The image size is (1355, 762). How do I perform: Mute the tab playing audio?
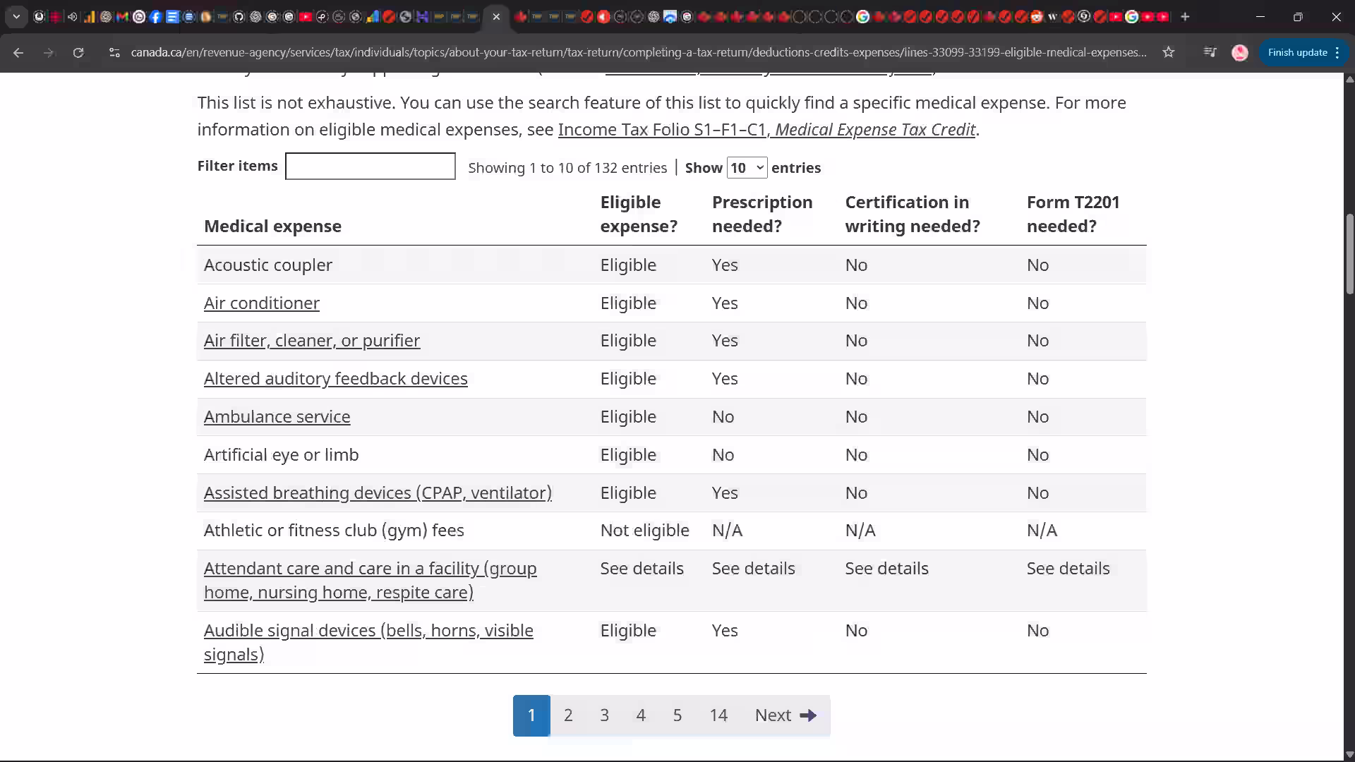[x=72, y=16]
